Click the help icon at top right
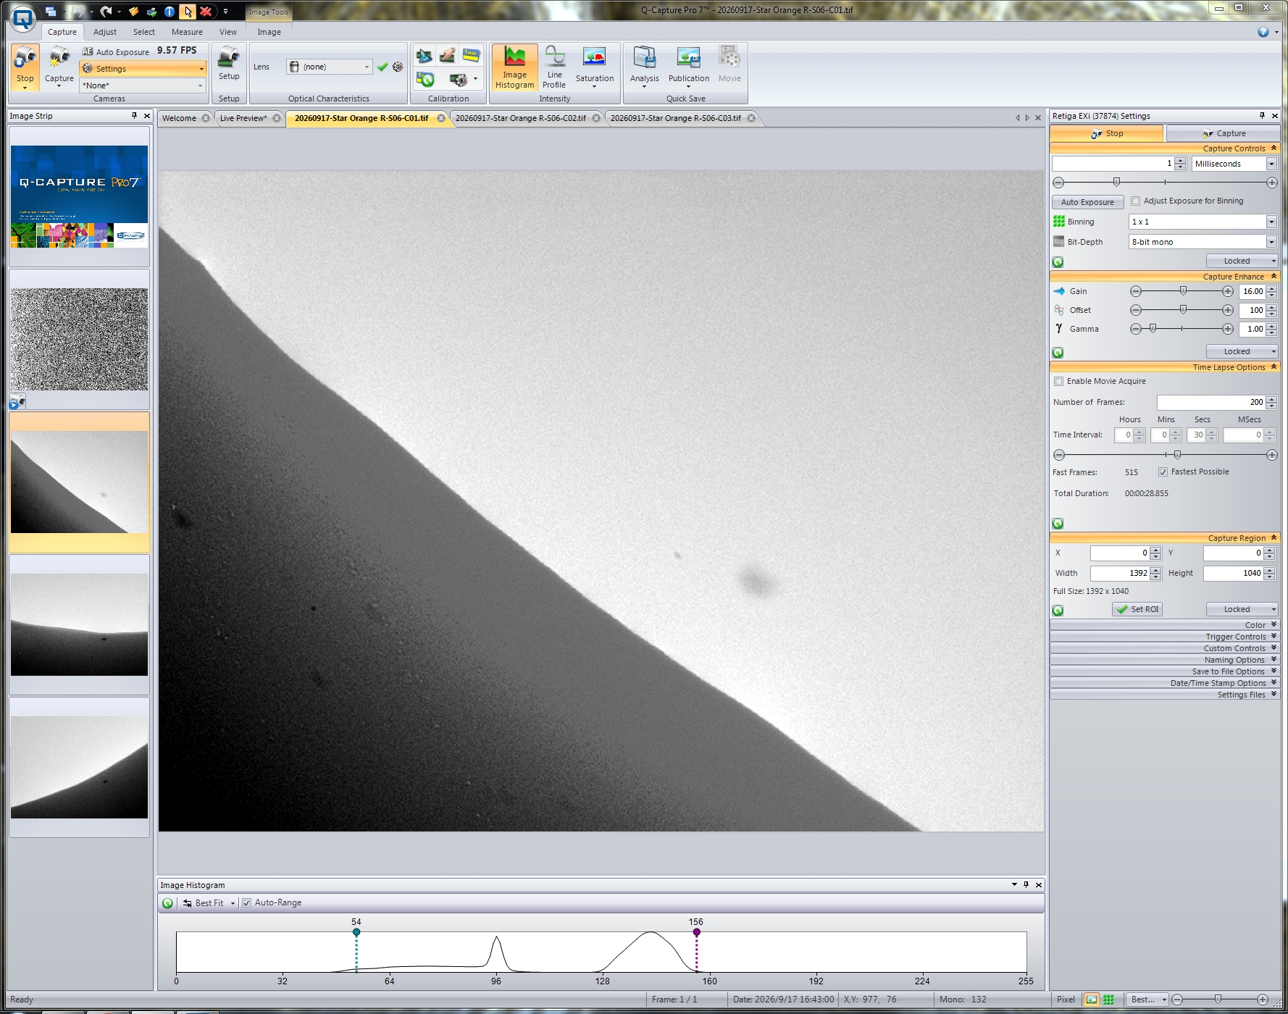Viewport: 1288px width, 1014px height. (1263, 32)
